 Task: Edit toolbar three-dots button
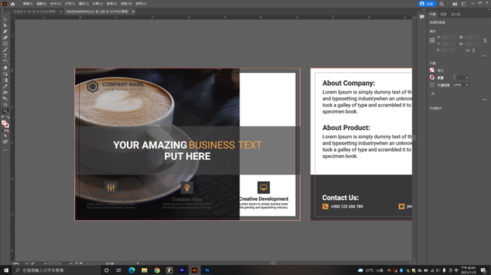point(5,150)
